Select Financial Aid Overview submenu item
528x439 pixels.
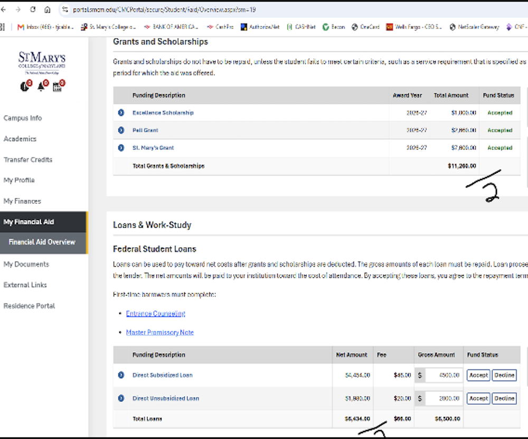pos(44,242)
